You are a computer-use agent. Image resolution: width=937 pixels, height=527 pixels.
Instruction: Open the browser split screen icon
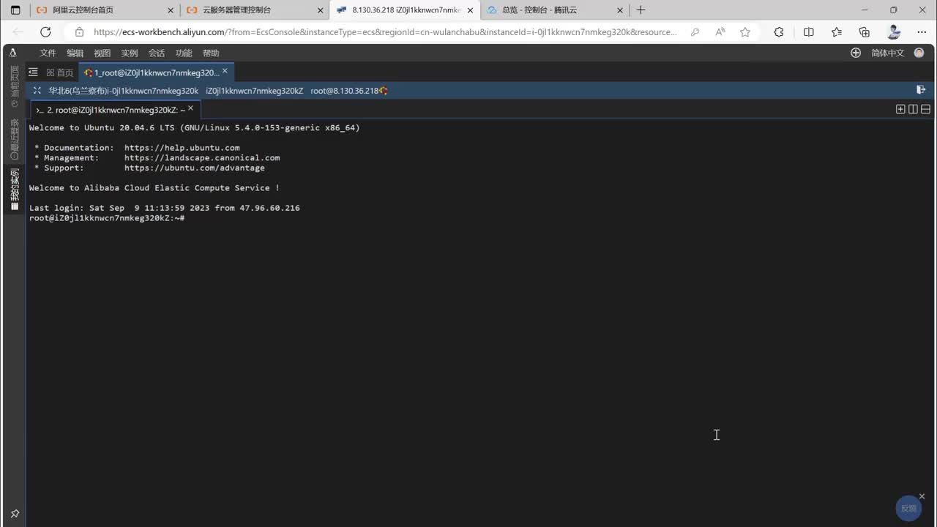coord(809,32)
